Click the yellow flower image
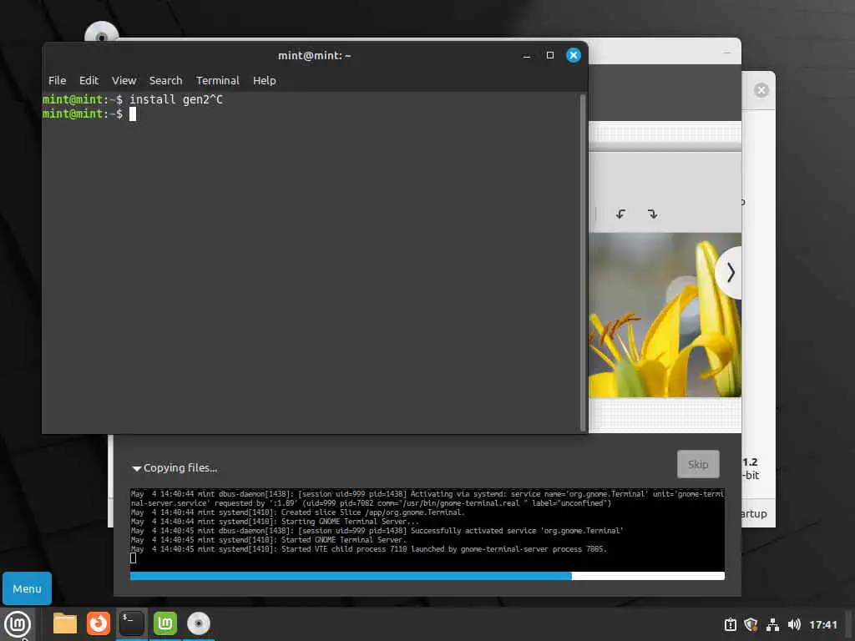The image size is (855, 641). 665,315
